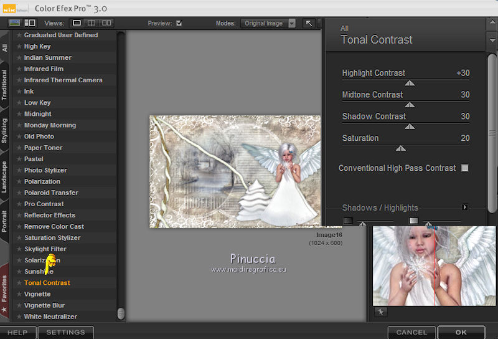Open the Landscape category tab

[5, 176]
